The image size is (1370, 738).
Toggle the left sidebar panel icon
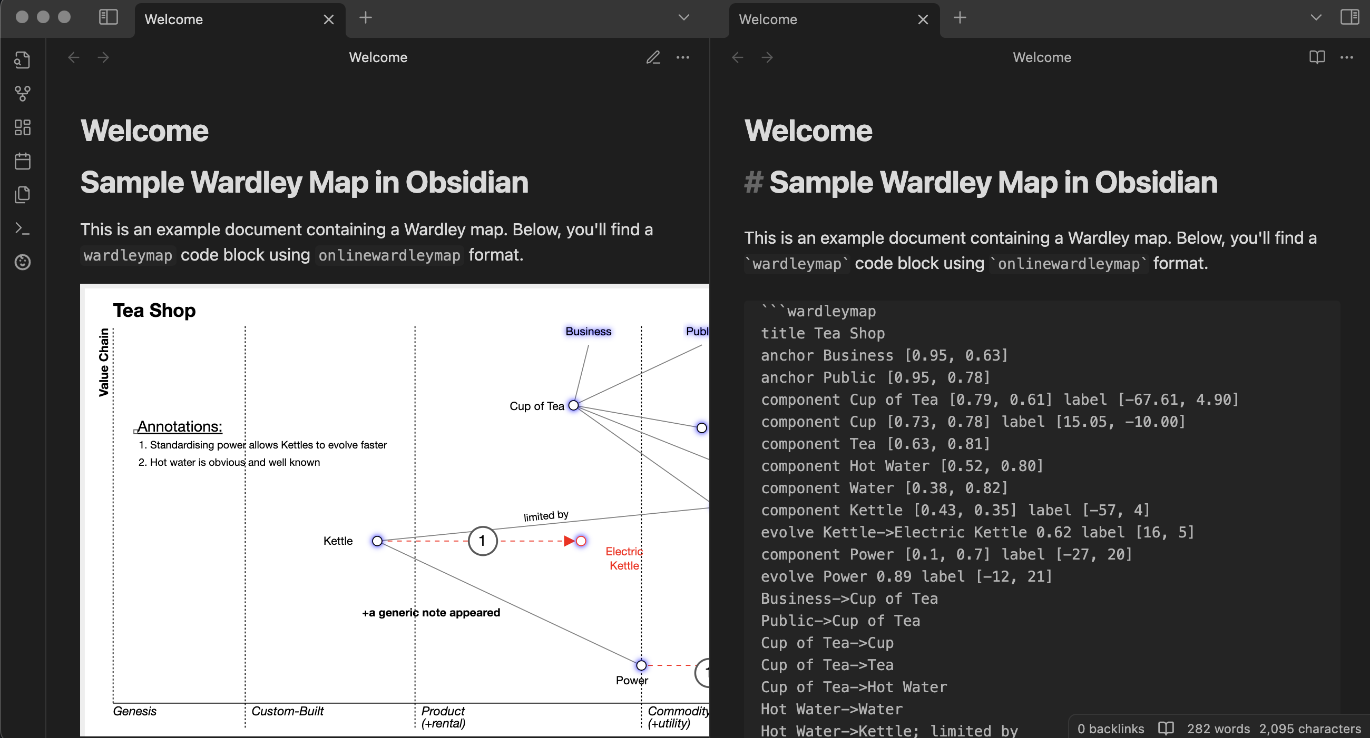pos(109,17)
